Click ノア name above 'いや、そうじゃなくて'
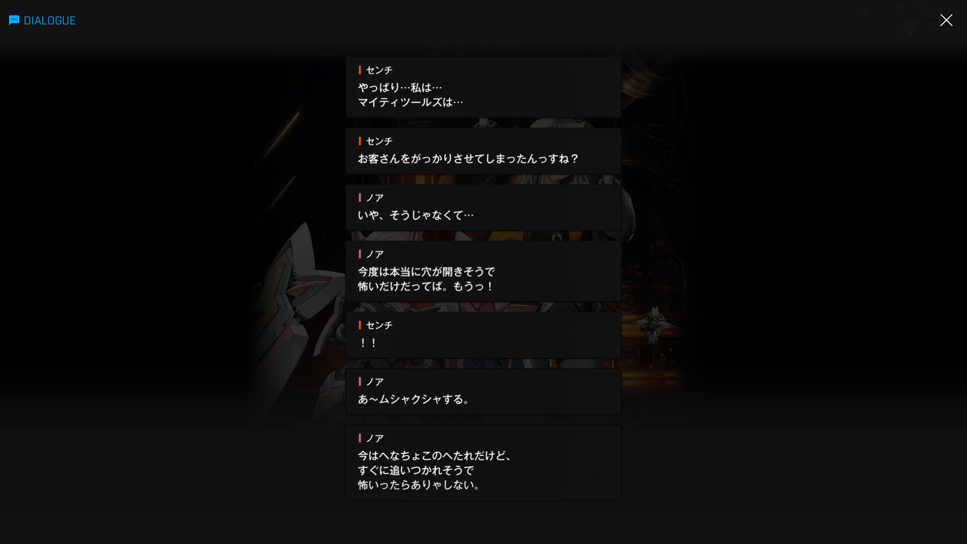967x544 pixels. point(375,197)
